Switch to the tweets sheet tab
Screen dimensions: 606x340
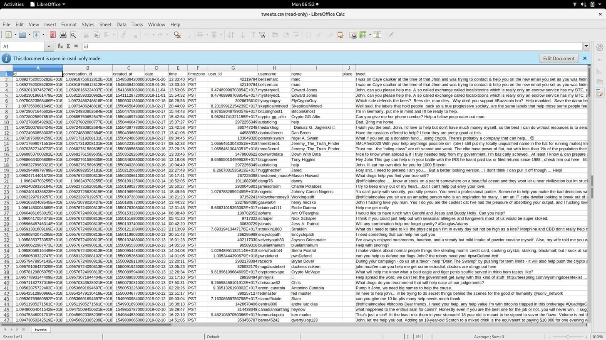click(x=40, y=330)
